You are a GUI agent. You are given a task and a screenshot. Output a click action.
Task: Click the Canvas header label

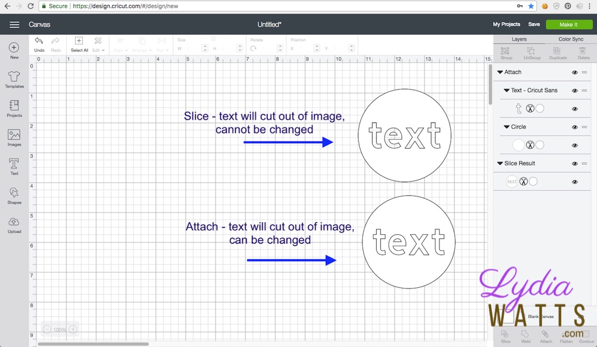point(39,24)
